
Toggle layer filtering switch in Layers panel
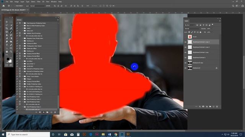click(x=212, y=25)
